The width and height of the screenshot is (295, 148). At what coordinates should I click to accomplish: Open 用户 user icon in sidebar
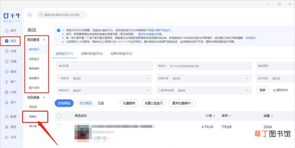(7, 102)
